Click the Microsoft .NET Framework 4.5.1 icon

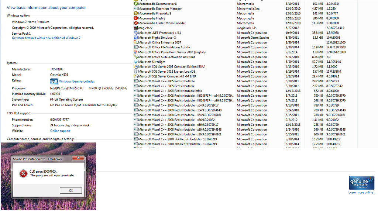135,33
